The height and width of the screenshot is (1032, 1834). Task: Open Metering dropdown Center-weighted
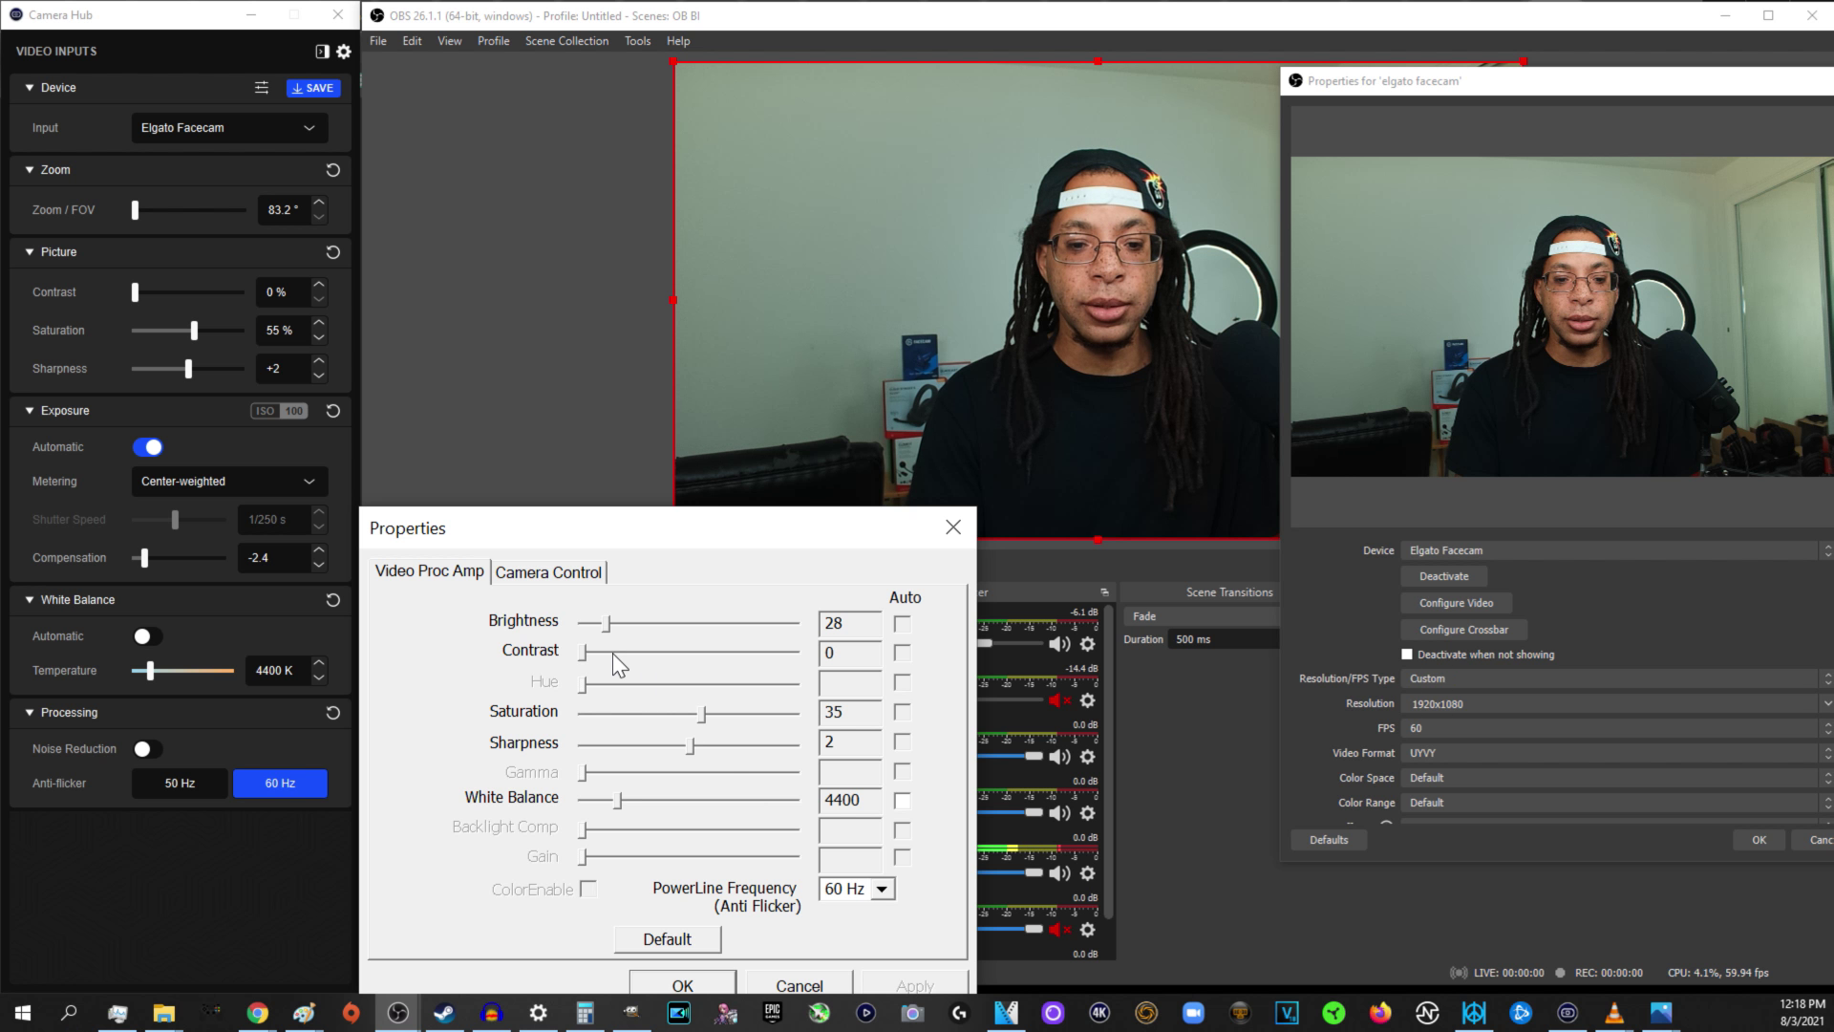[229, 482]
